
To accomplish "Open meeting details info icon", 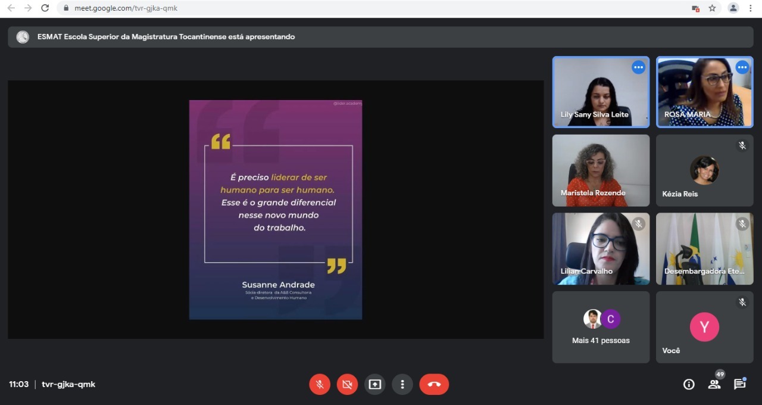I will [x=689, y=384].
